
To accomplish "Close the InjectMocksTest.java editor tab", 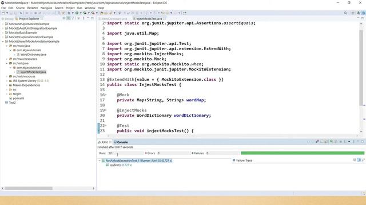I will tap(165, 19).
